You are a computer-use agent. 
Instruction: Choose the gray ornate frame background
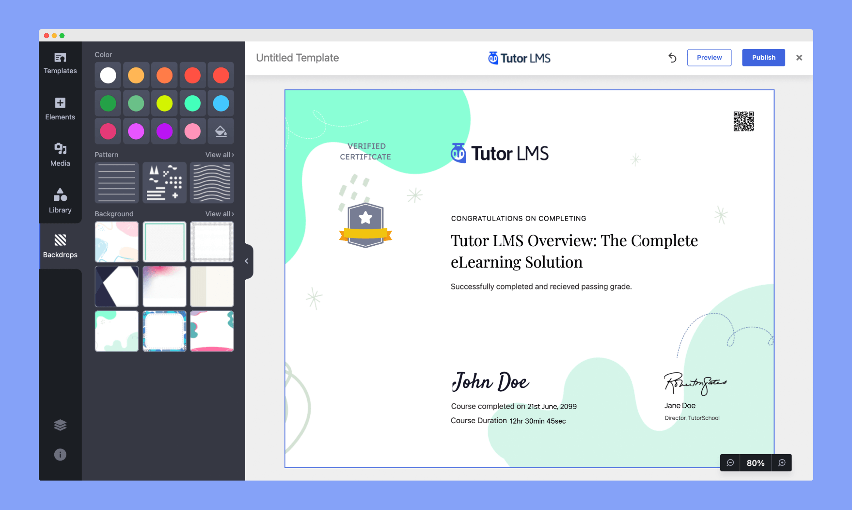coord(212,242)
